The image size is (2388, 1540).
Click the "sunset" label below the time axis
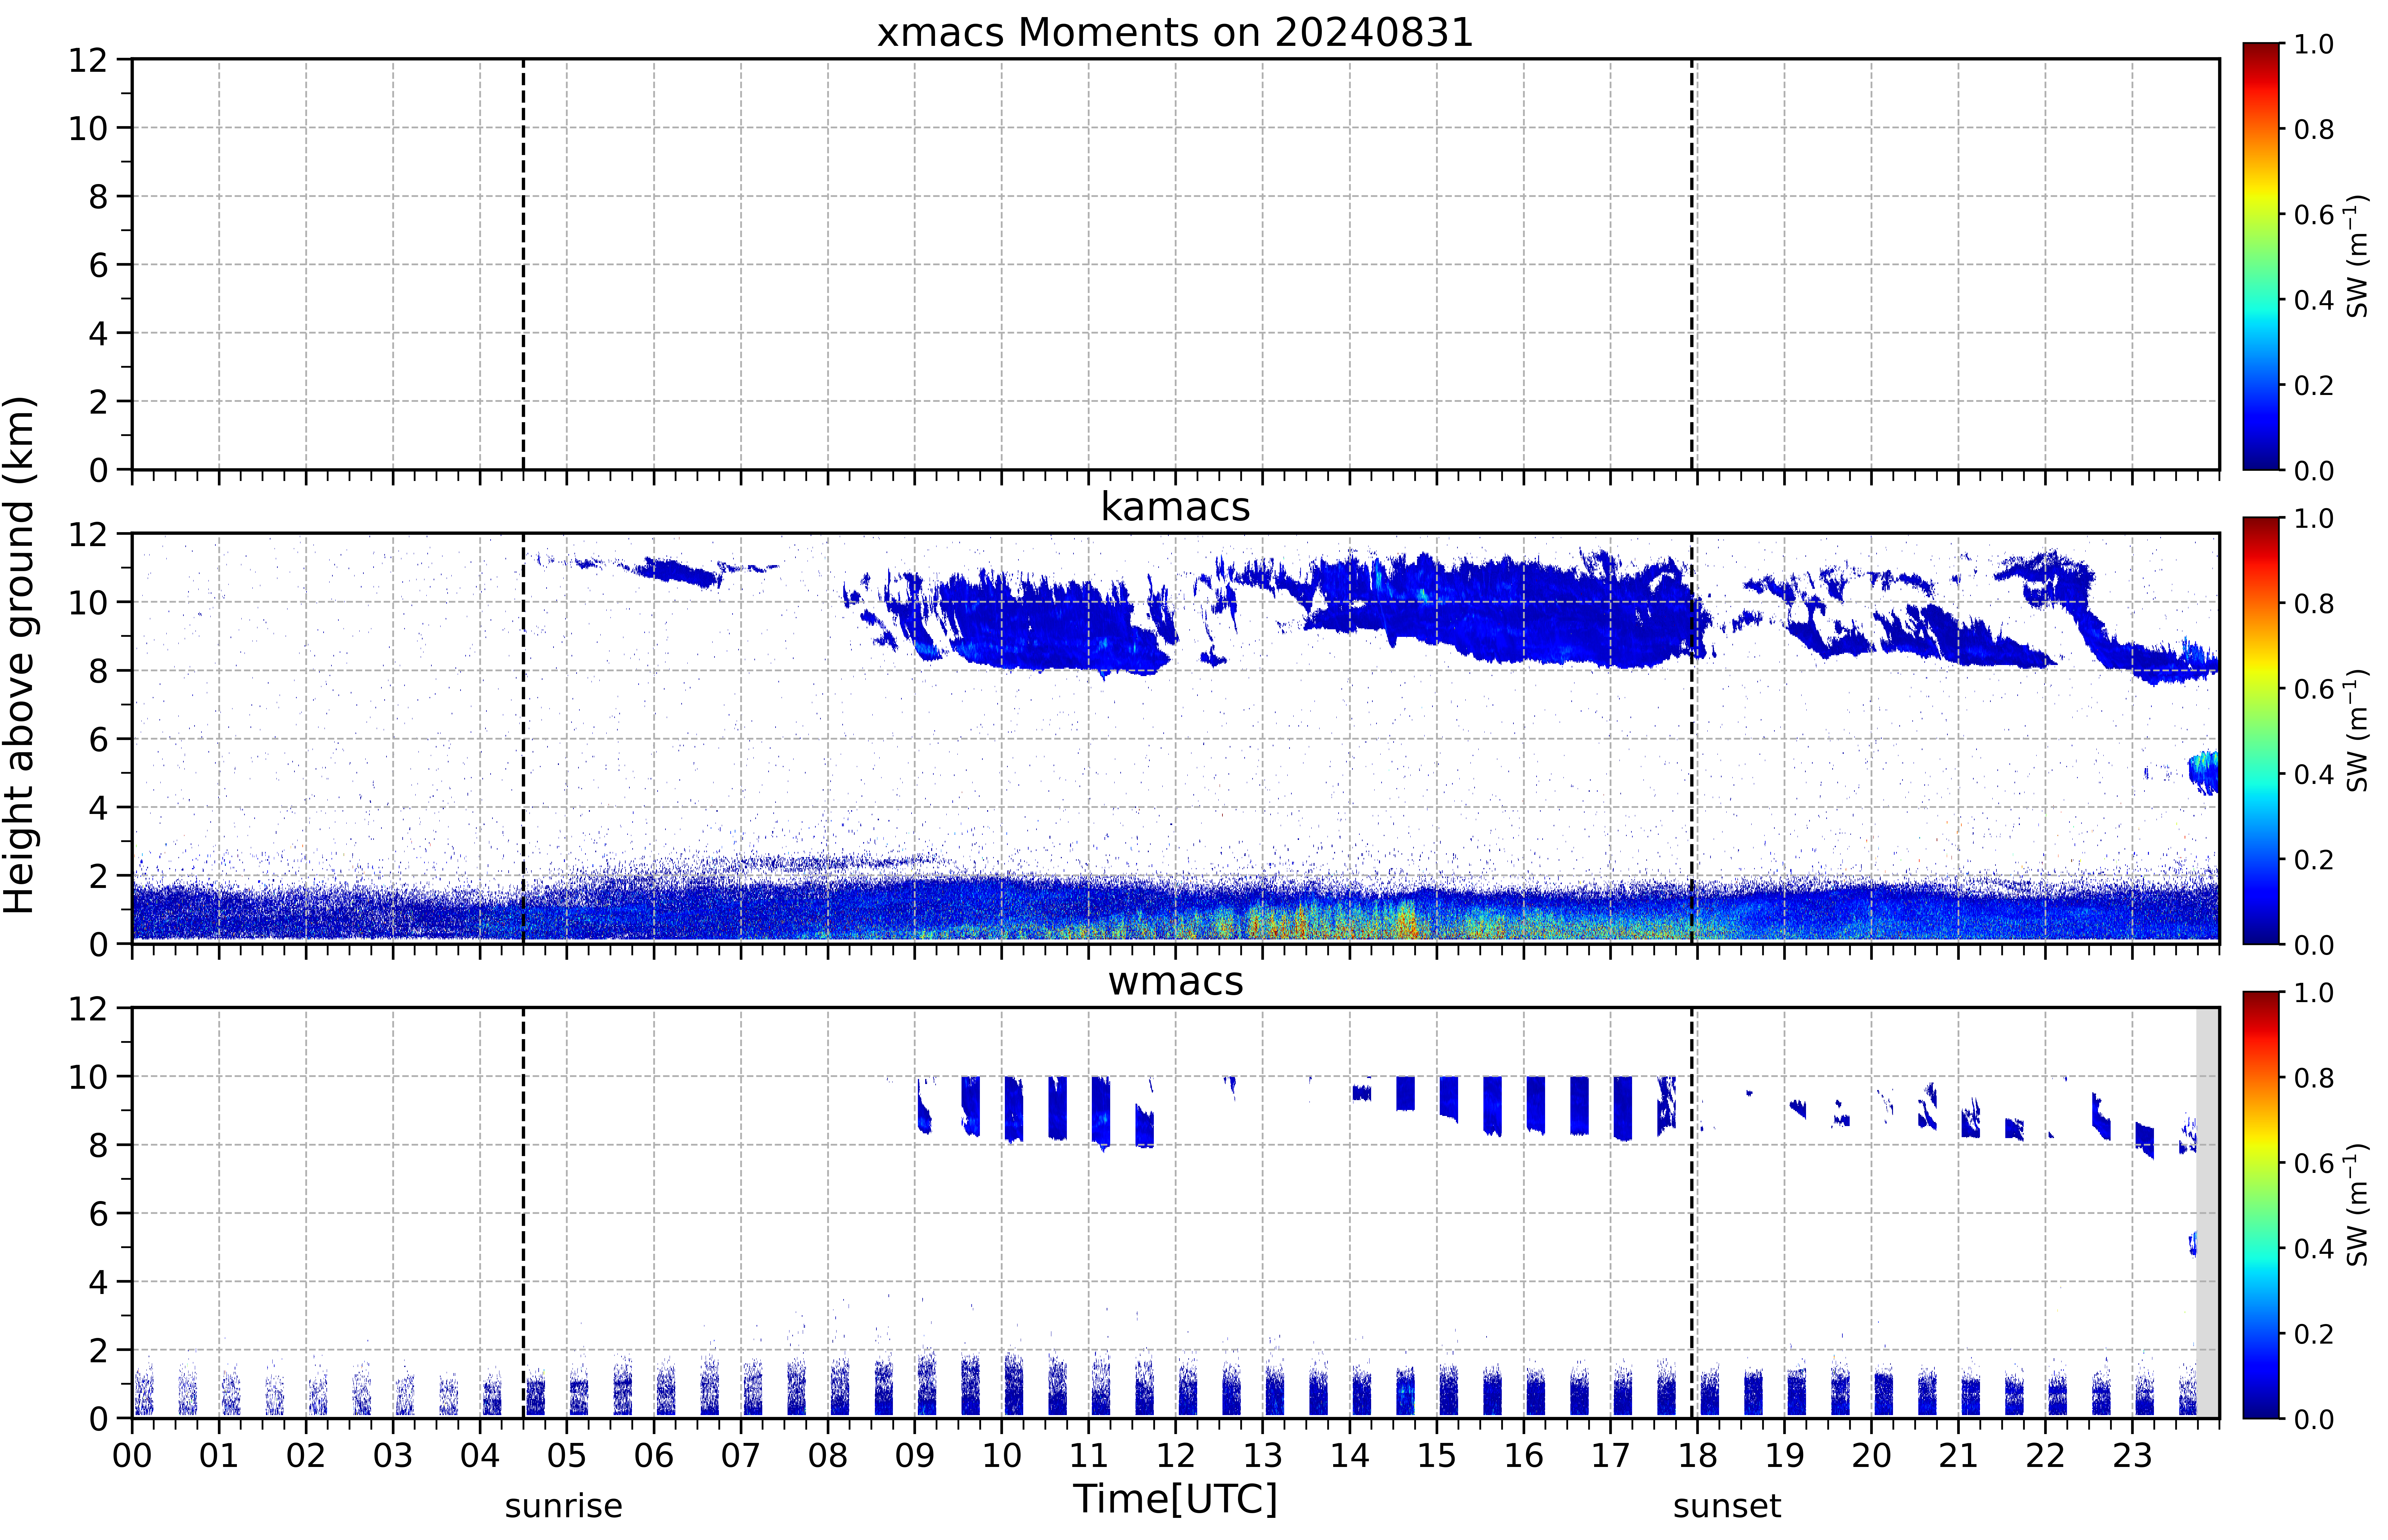(1727, 1506)
